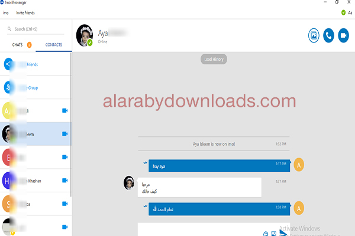Click attach image icon in message box
Image resolution: width=355 pixels, height=236 pixels.
[x=273, y=234]
